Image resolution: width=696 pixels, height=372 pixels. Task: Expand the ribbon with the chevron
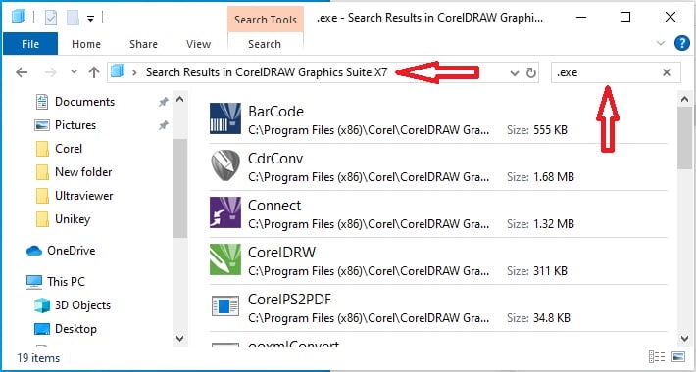coord(661,43)
